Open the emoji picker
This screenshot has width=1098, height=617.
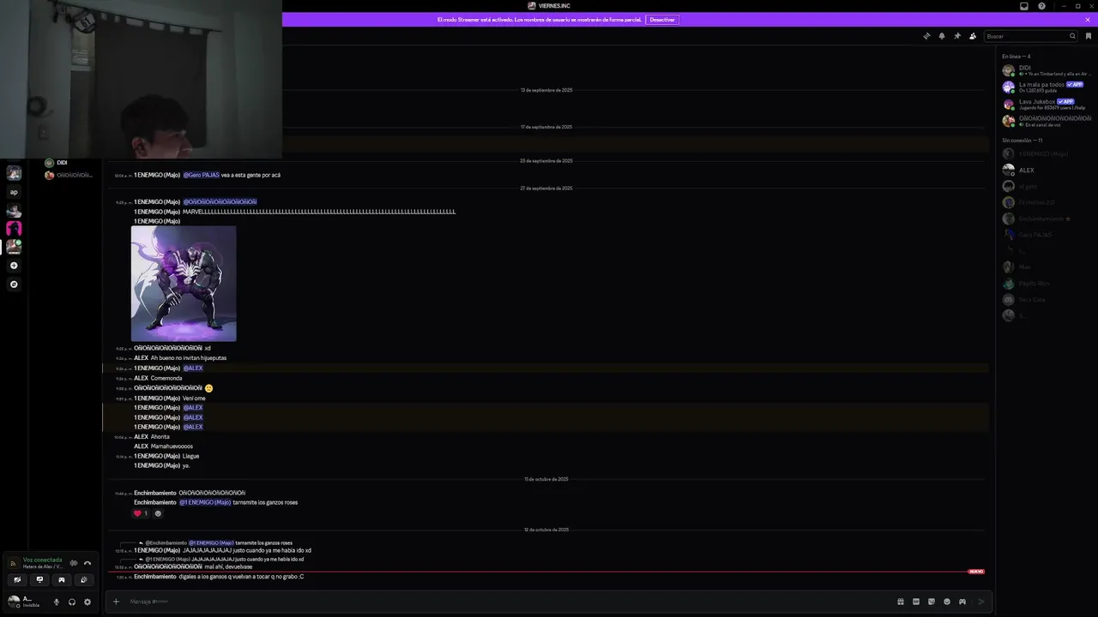[947, 602]
